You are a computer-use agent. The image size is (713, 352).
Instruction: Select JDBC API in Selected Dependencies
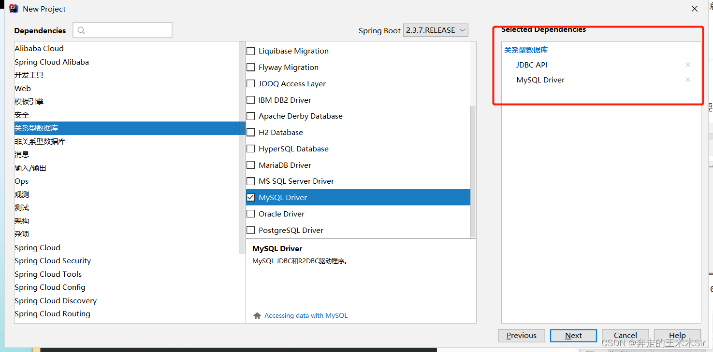[x=532, y=65]
